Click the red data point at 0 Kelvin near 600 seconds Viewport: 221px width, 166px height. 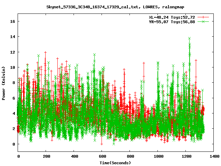pyautogui.click(x=102, y=144)
